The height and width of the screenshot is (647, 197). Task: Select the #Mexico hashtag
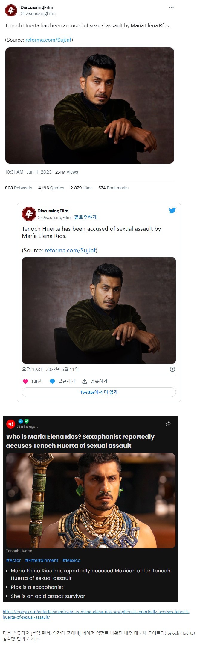71,560
